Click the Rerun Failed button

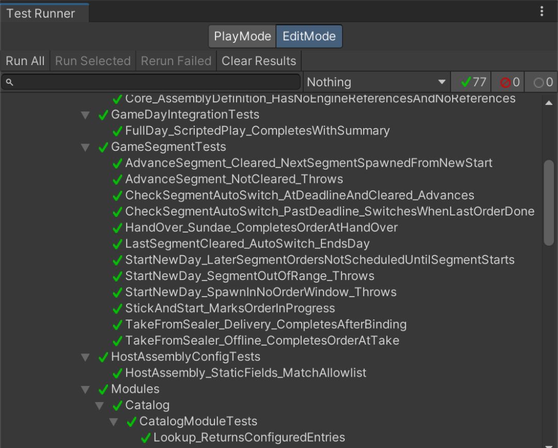point(176,61)
